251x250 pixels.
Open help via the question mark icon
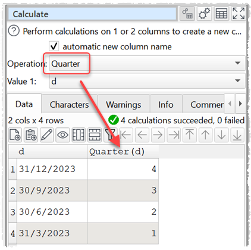click(14, 31)
